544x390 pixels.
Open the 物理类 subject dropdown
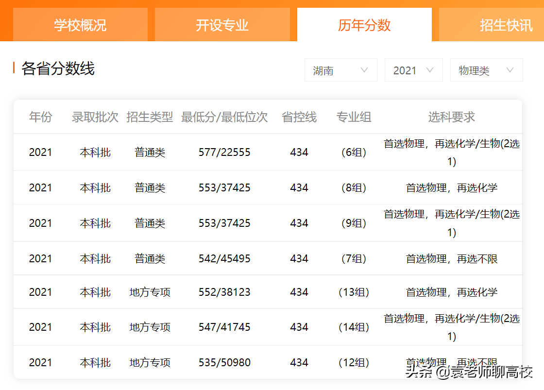[486, 70]
